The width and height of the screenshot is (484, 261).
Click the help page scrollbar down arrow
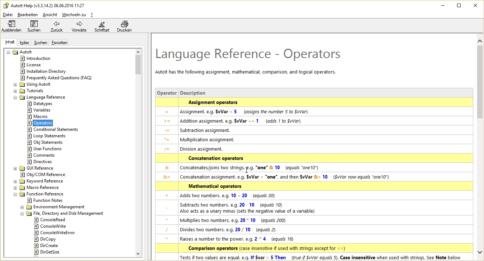(x=480, y=253)
